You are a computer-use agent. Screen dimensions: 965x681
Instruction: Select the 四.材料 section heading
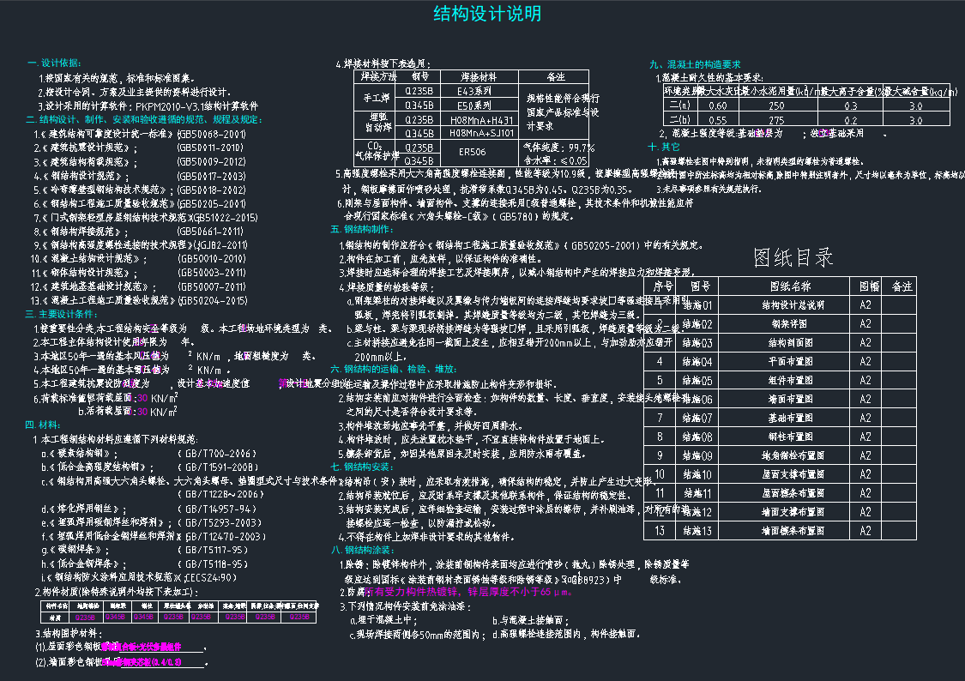point(43,425)
